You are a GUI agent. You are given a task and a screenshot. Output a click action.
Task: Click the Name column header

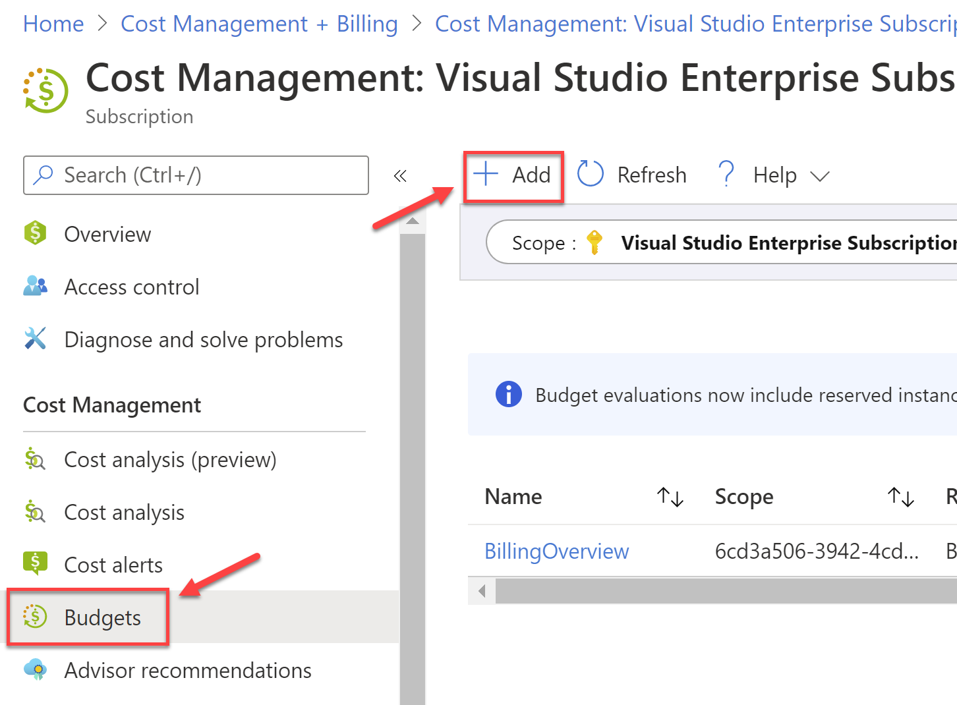pos(513,497)
